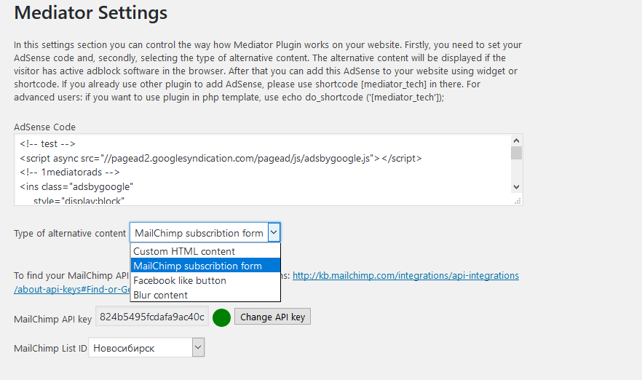Select the Facebook like button option
Image resolution: width=642 pixels, height=380 pixels.
[x=180, y=280]
